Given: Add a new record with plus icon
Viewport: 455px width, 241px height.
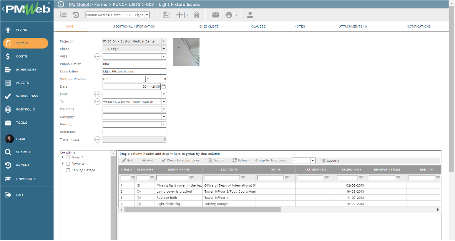Looking at the screenshot, I should pyautogui.click(x=180, y=15).
